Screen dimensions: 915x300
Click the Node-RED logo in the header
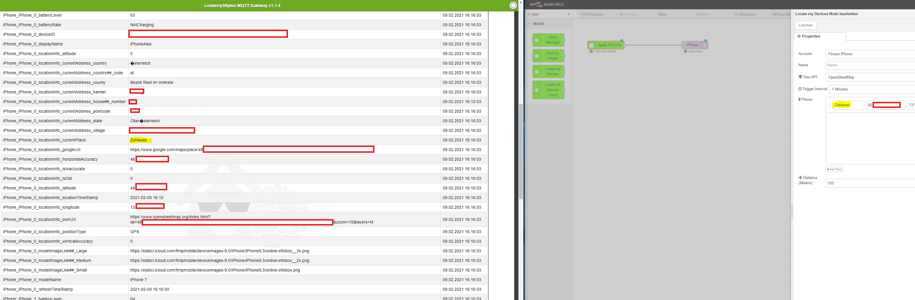pyautogui.click(x=536, y=4)
